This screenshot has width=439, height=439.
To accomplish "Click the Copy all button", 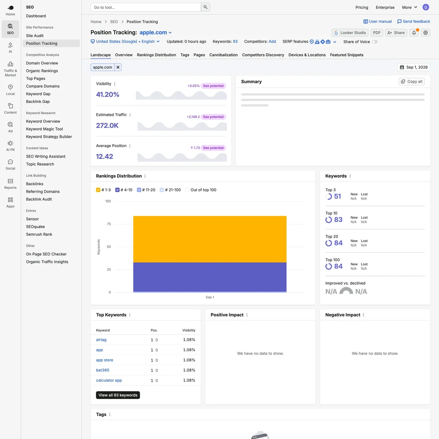I will 412,82.
